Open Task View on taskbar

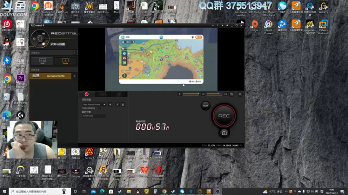[x=84, y=191]
